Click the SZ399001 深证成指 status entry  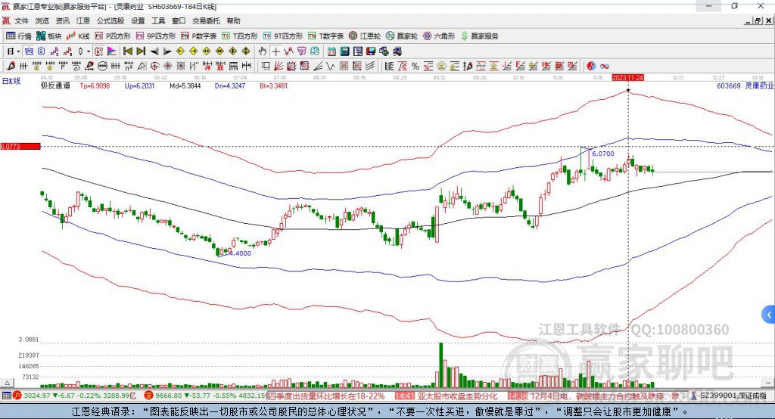point(733,396)
